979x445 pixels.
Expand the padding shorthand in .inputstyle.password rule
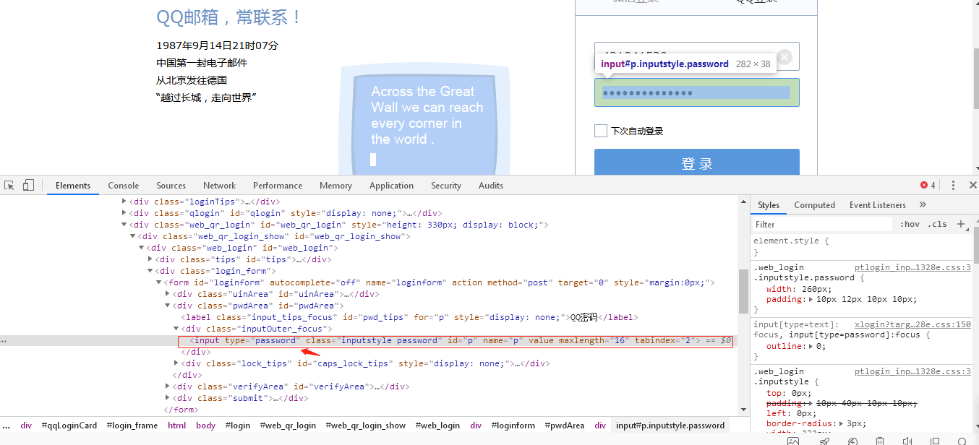pos(811,299)
